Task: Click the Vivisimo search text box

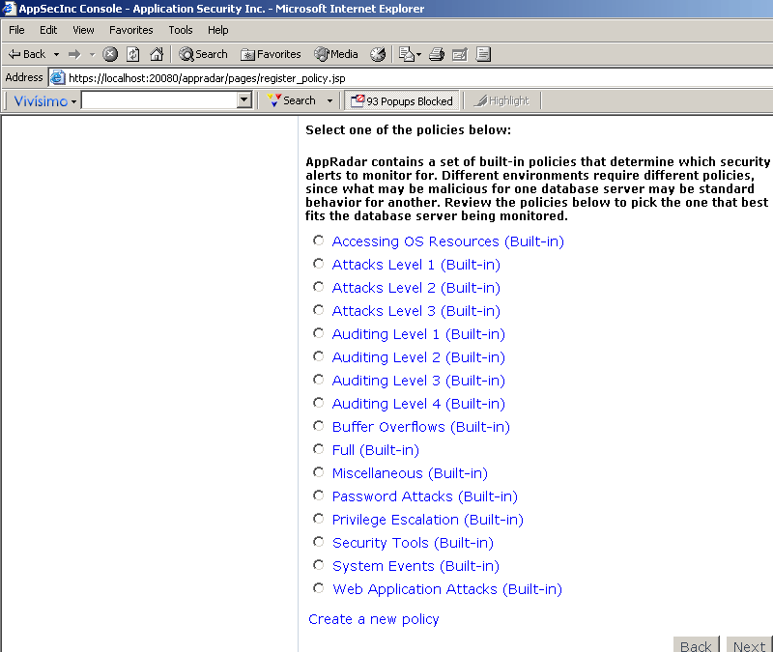Action: pyautogui.click(x=159, y=100)
